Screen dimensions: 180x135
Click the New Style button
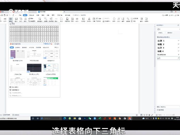pyautogui.click(x=161, y=33)
